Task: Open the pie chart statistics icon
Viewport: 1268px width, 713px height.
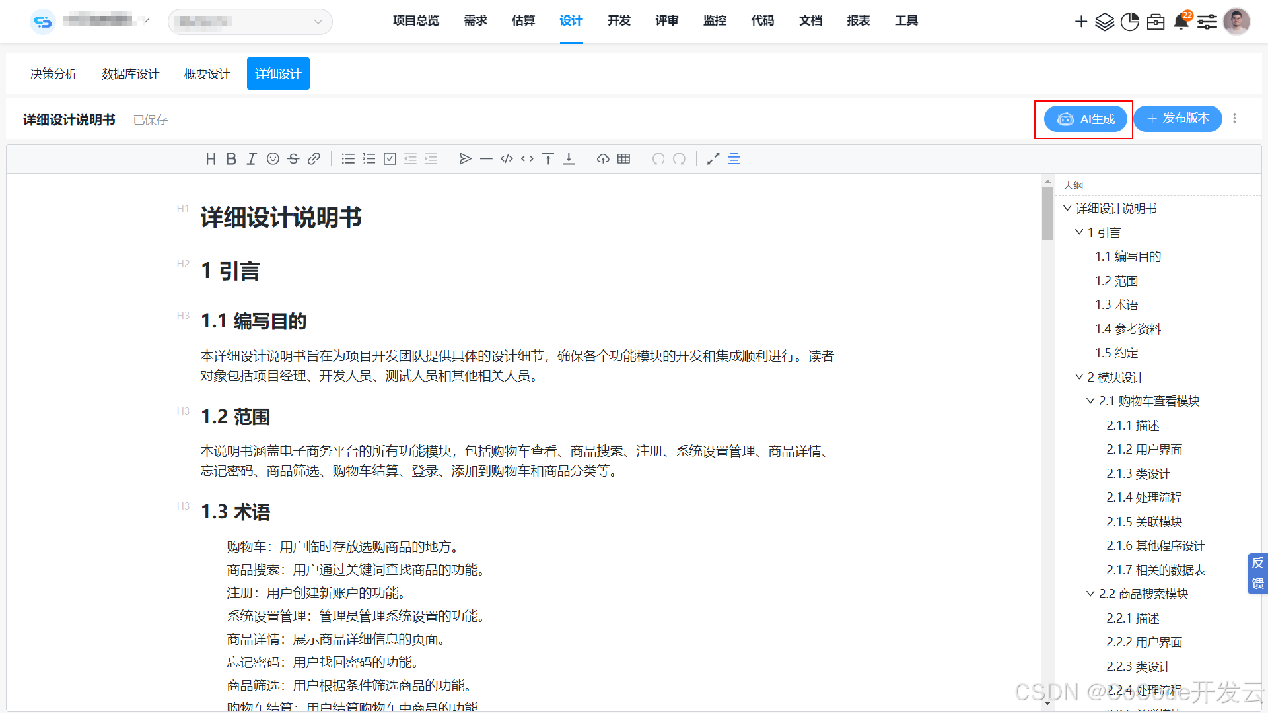Action: pos(1130,21)
